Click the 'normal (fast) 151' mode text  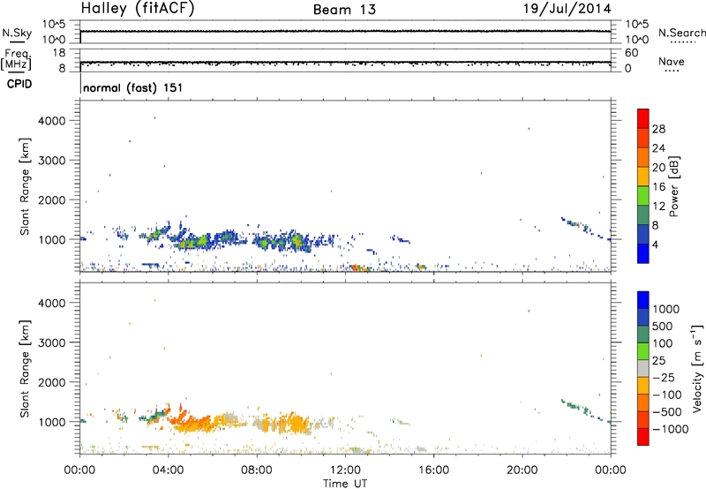pyautogui.click(x=133, y=87)
